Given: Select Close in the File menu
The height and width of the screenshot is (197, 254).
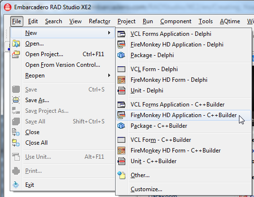Looking at the screenshot, I should pos(63,132).
